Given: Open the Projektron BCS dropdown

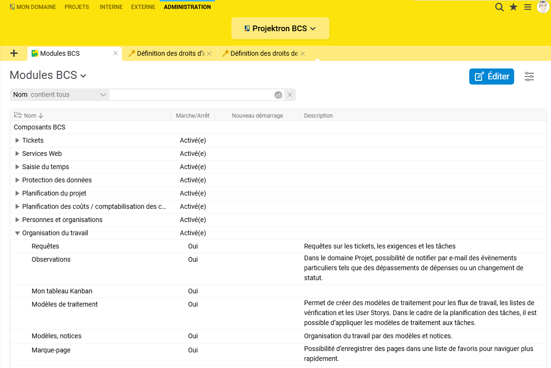Looking at the screenshot, I should 280,28.
